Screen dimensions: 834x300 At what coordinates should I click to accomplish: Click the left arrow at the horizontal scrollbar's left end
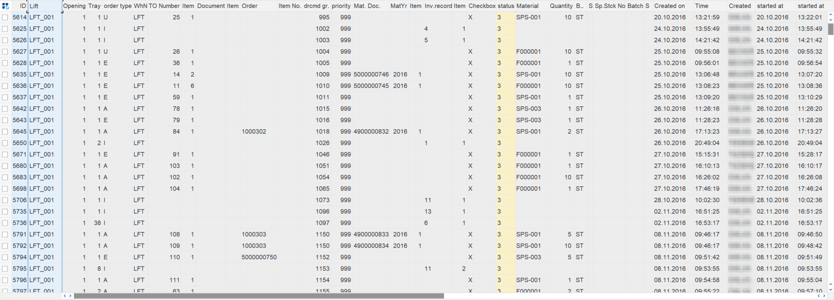tap(65, 296)
